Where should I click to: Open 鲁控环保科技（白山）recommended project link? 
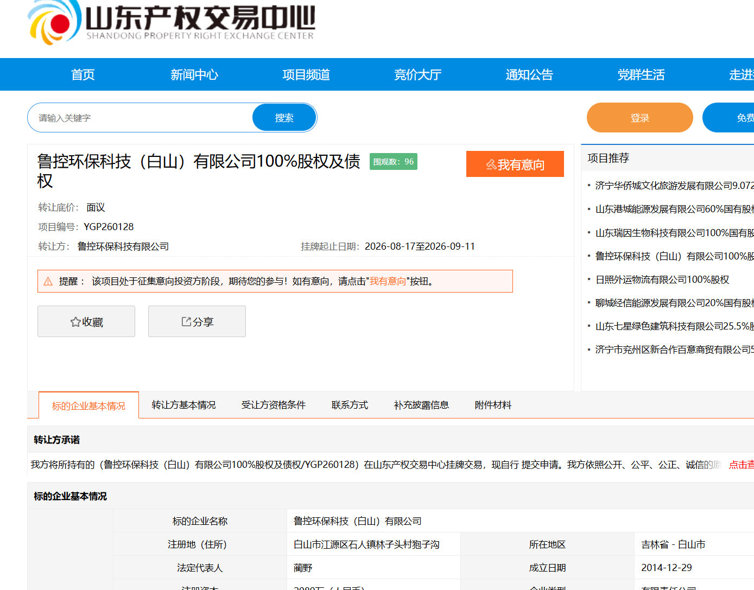pyautogui.click(x=674, y=256)
